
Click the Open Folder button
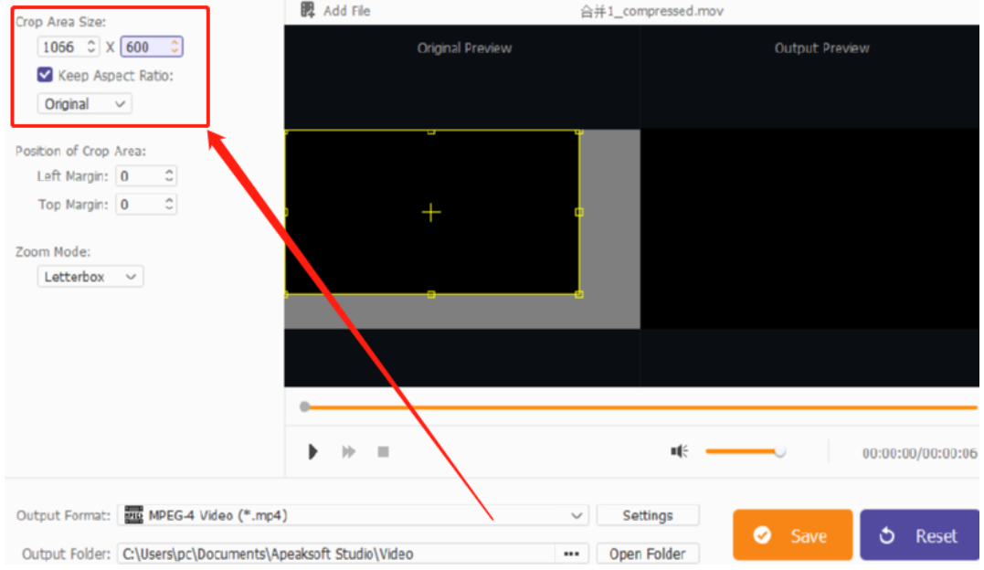[x=648, y=554]
